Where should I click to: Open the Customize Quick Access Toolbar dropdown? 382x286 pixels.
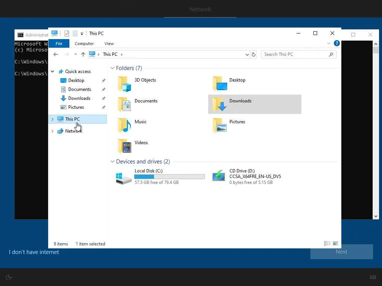point(82,34)
